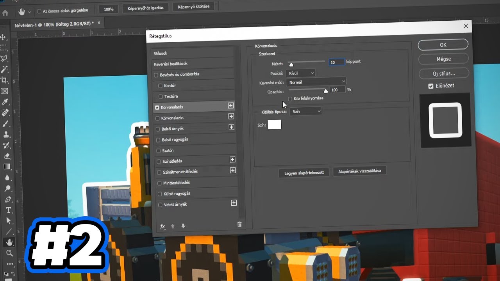Click Képernyőhöz igazítás button
This screenshot has height=281, width=500.
tap(145, 7)
